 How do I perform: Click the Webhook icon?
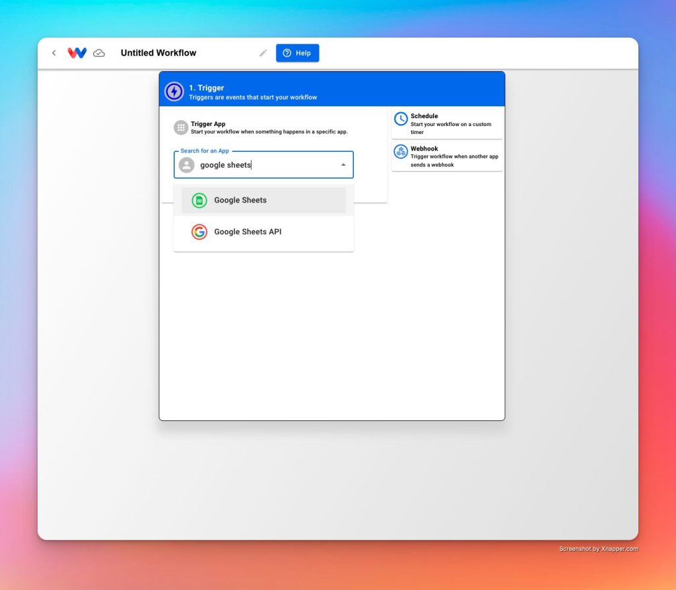point(401,151)
